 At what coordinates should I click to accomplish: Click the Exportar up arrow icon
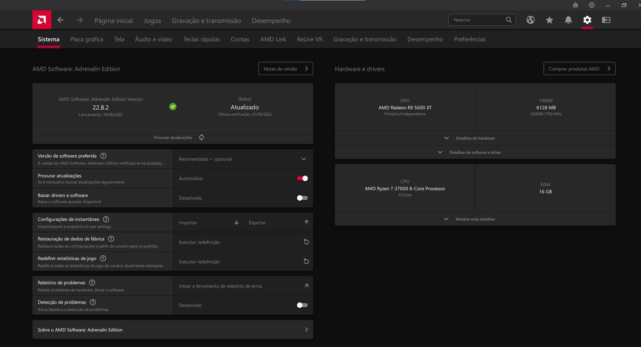tap(306, 222)
